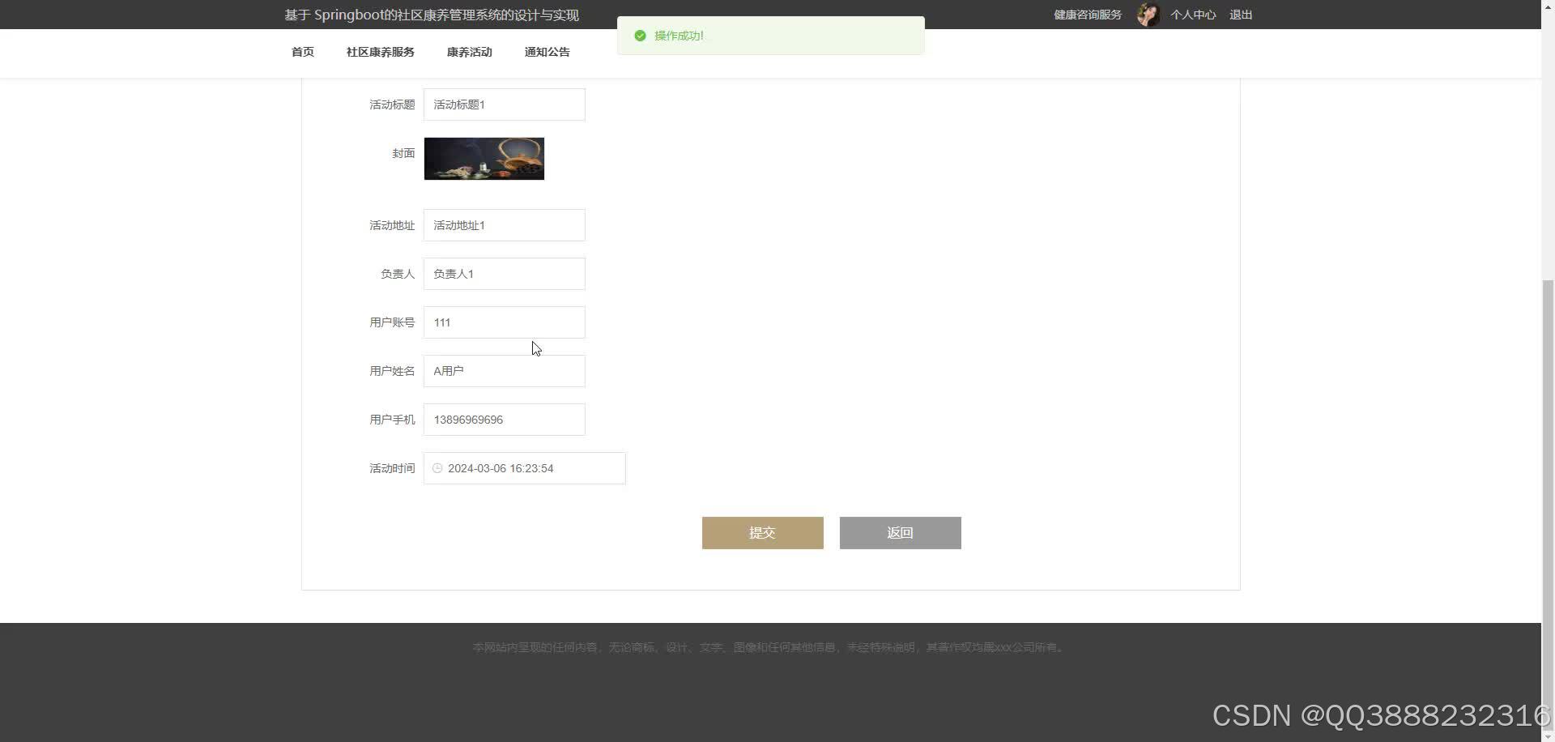Click the 负责人1 responsible person field
The height and width of the screenshot is (742, 1555).
click(504, 273)
